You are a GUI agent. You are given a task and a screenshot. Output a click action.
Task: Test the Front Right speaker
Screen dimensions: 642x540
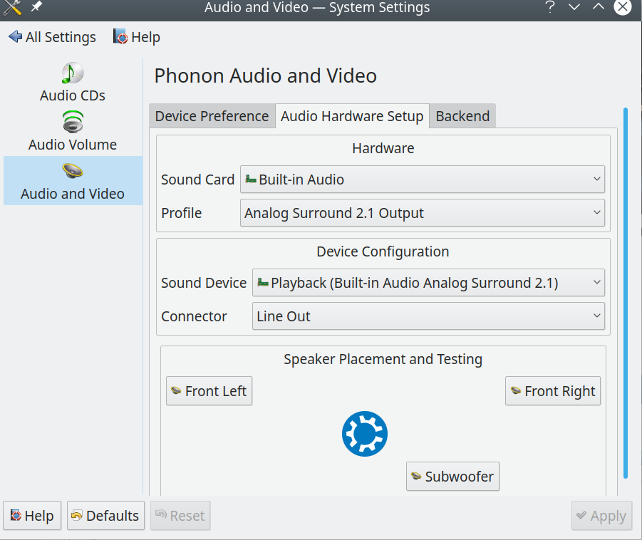click(x=553, y=391)
